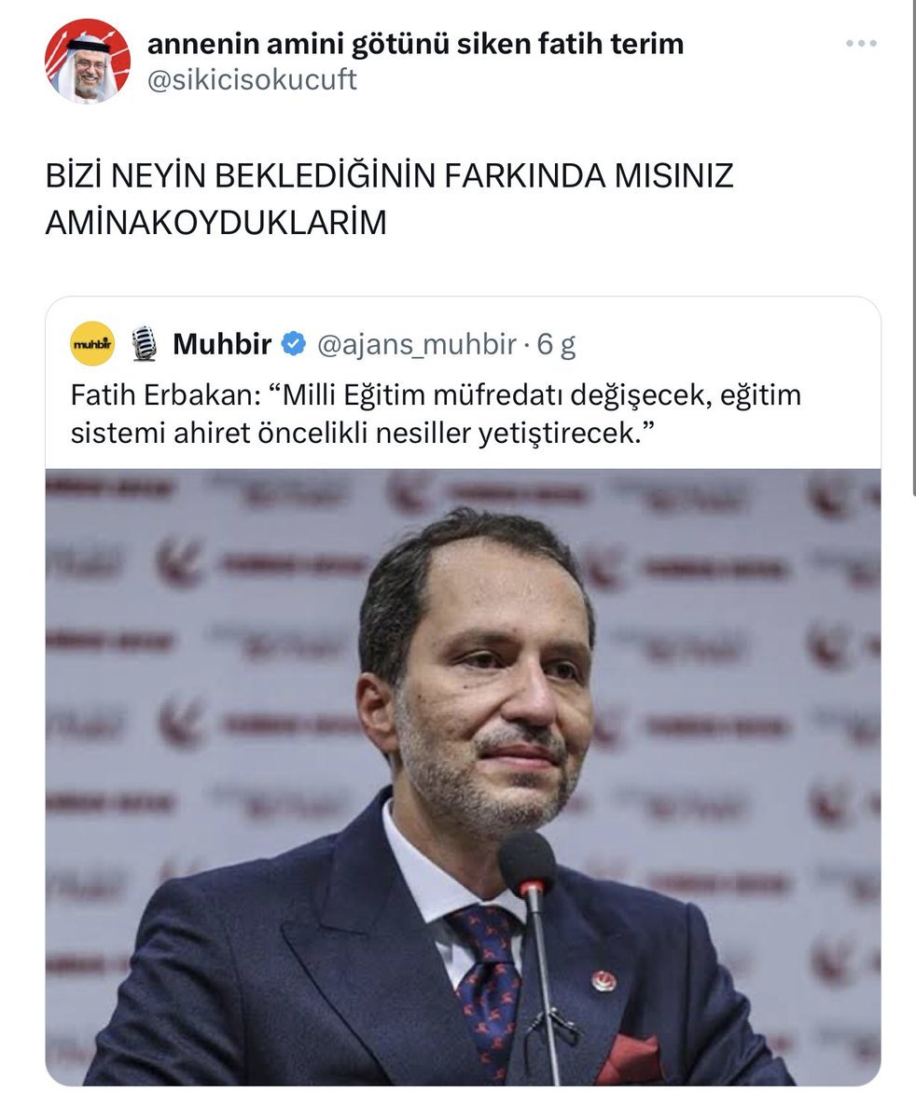The height and width of the screenshot is (1119, 916).
Task: Open the Muhbir account name
Action: (x=222, y=345)
